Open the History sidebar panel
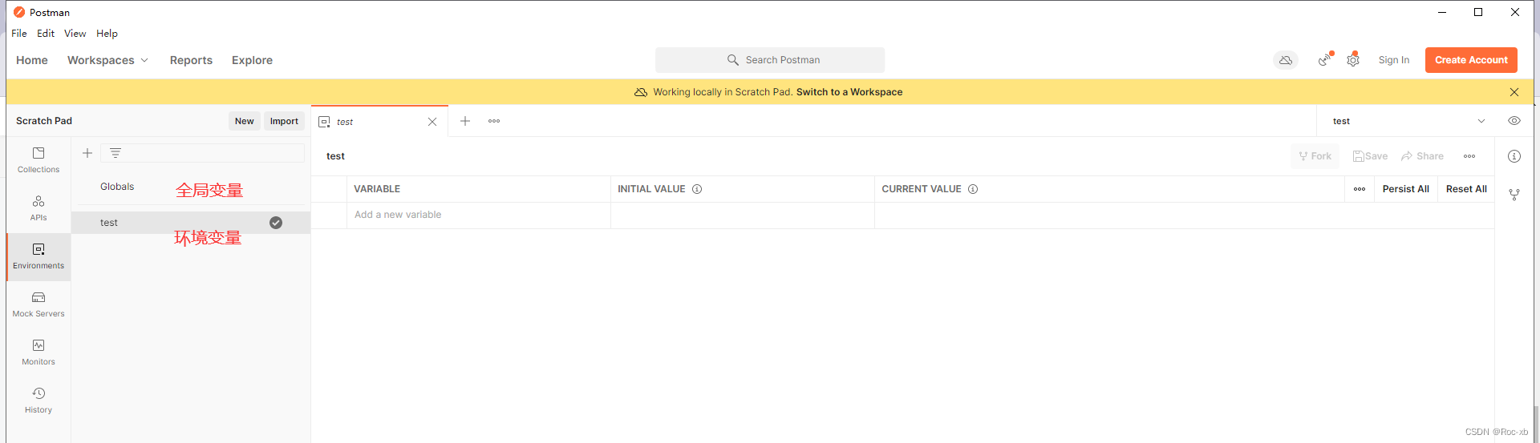This screenshot has height=443, width=1540. click(x=38, y=401)
